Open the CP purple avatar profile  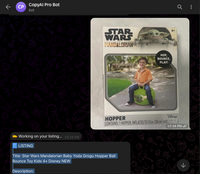point(21,7)
